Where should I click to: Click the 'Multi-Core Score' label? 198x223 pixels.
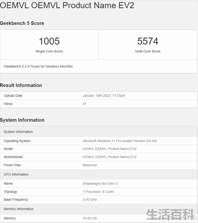click(148, 51)
